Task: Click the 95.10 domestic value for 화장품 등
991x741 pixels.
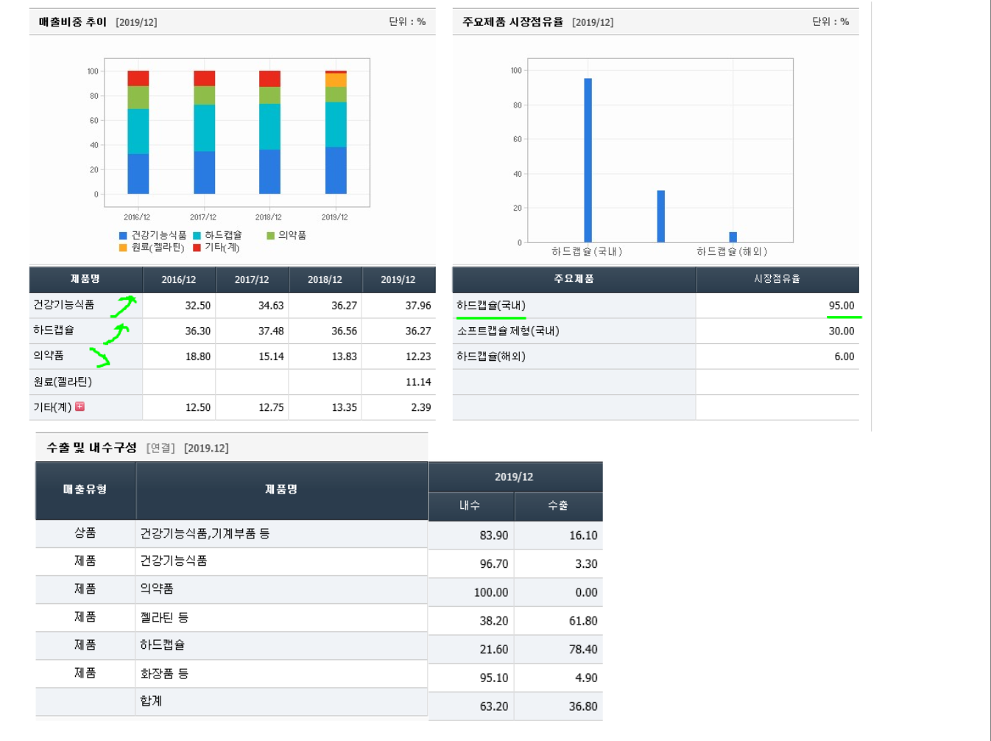Action: (x=494, y=678)
